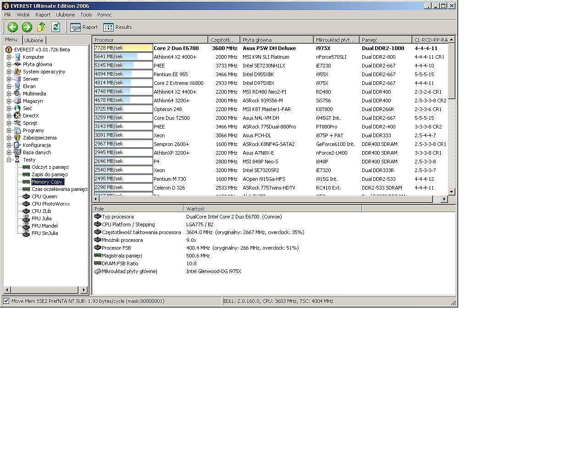Image resolution: width=587 pixels, height=470 pixels.
Task: Sort by the Płyta główna column header
Action: click(277, 40)
